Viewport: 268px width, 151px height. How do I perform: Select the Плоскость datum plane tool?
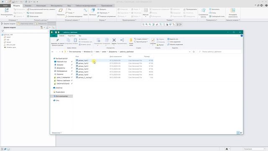(60, 12)
